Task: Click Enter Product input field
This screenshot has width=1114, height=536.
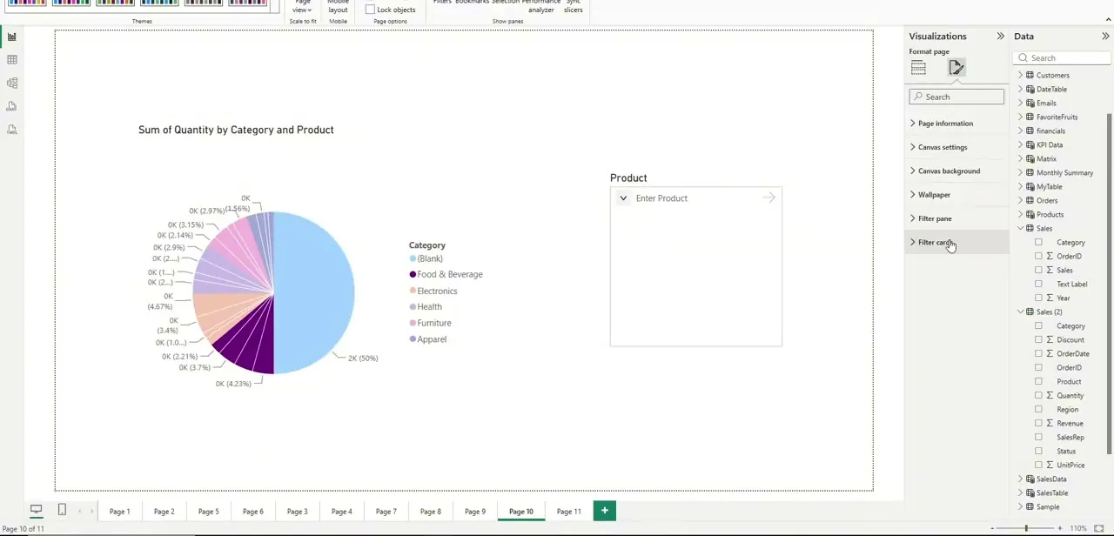Action: point(695,198)
